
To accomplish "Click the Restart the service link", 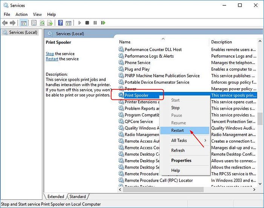I will 52,59.
